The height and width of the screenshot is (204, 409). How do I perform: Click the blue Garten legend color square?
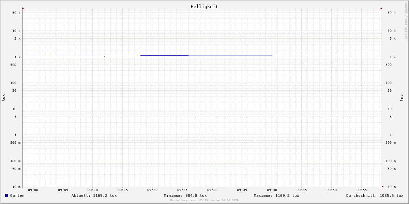coord(6,195)
